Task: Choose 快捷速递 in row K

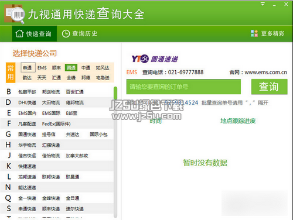Action: pos(27,166)
